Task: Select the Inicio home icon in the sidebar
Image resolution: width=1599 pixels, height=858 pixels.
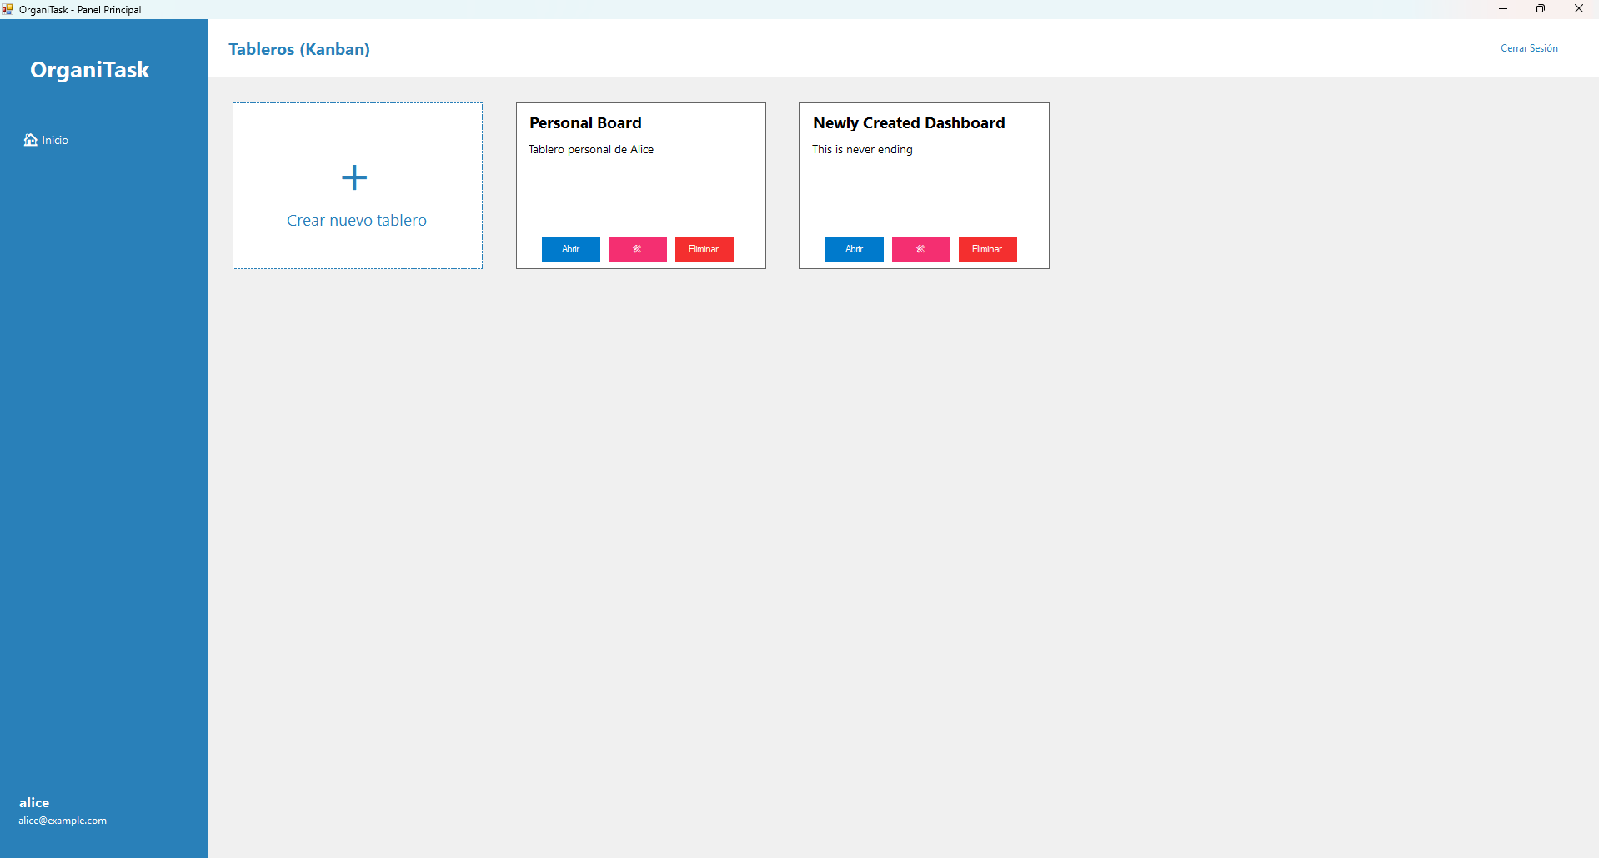Action: pyautogui.click(x=31, y=139)
